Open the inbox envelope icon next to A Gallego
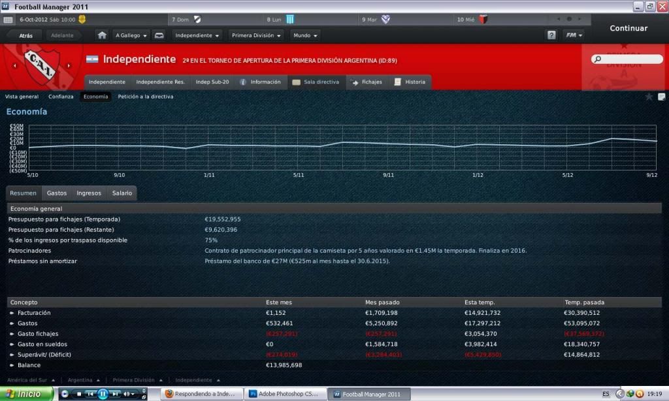The image size is (669, 401). click(159, 35)
